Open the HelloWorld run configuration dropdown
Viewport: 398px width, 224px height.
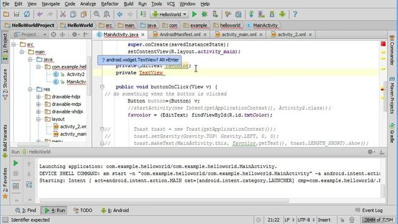tap(169, 14)
